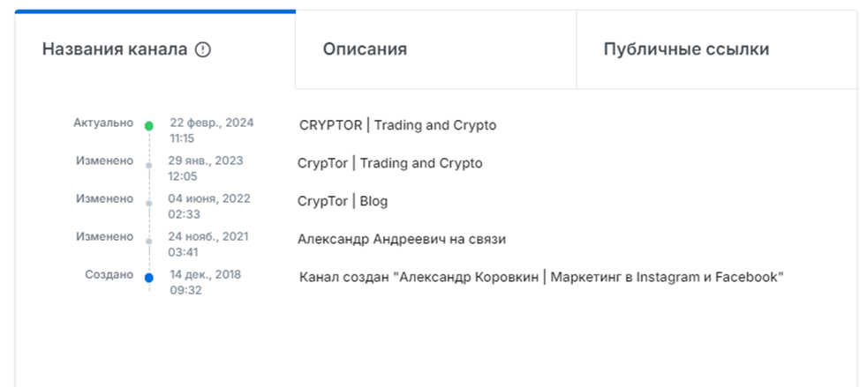Select the CrypTor | Blog entry
Viewport: 860px width, 387px height.
343,201
